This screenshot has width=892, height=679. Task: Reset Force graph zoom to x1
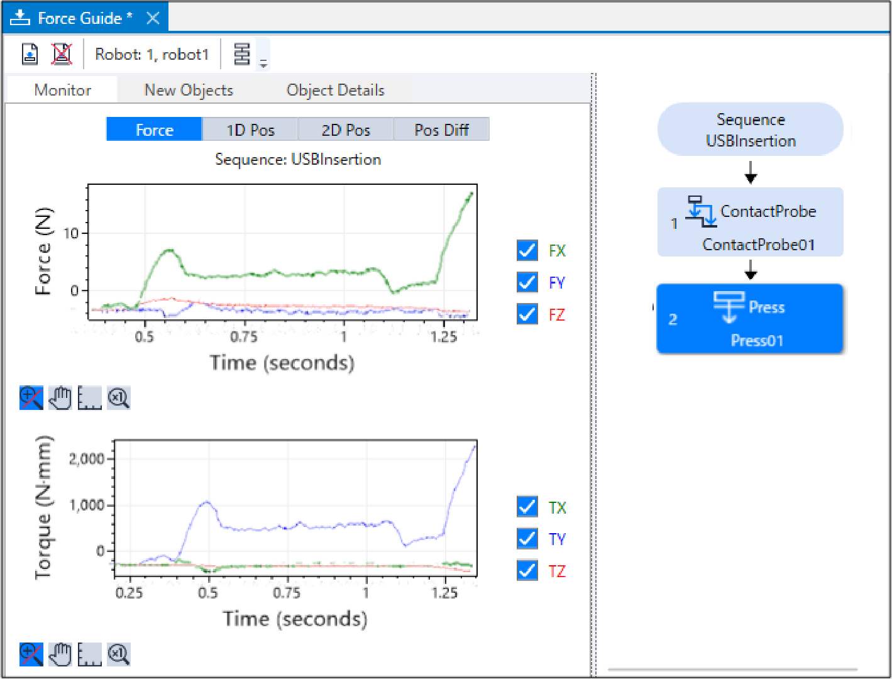(x=118, y=398)
